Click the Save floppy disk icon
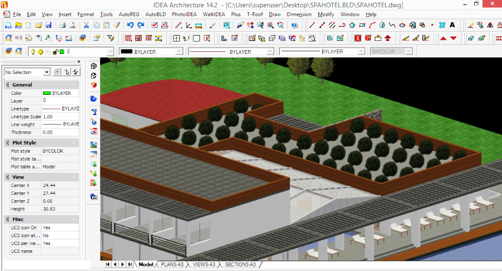This screenshot has height=271, width=502. (x=49, y=25)
